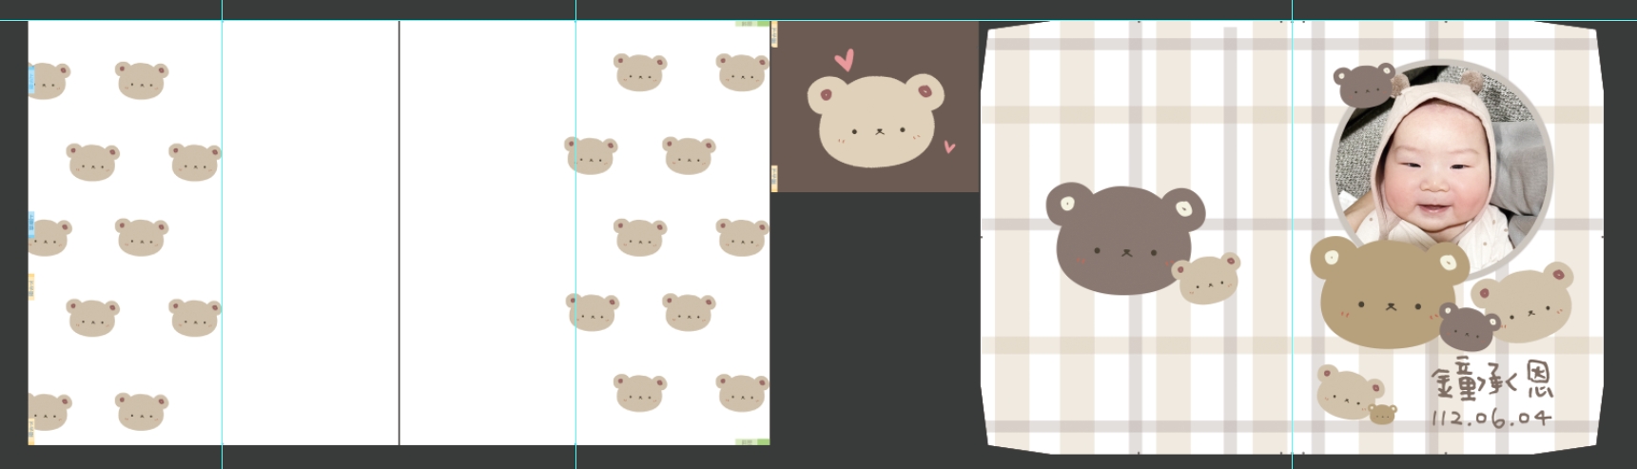Select the small dark bear overlapping the photo frame's top-left

[x=1365, y=86]
